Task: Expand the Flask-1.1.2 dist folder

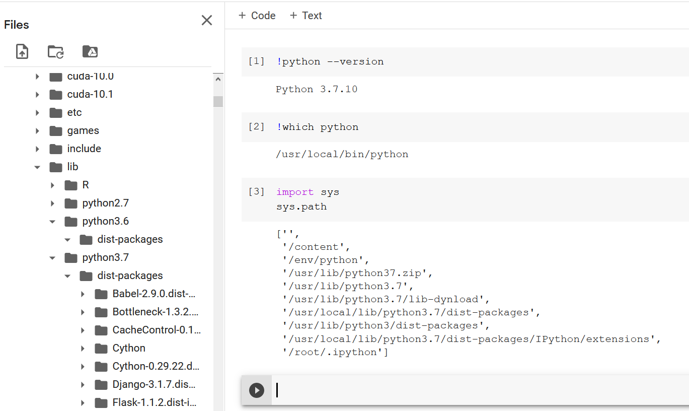Action: pyautogui.click(x=83, y=402)
